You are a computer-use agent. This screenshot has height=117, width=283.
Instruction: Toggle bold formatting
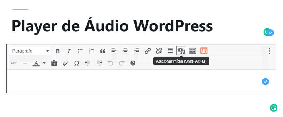pos(58,51)
